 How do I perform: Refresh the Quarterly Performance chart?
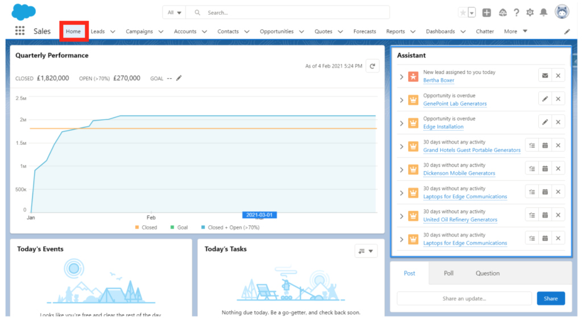coord(372,66)
